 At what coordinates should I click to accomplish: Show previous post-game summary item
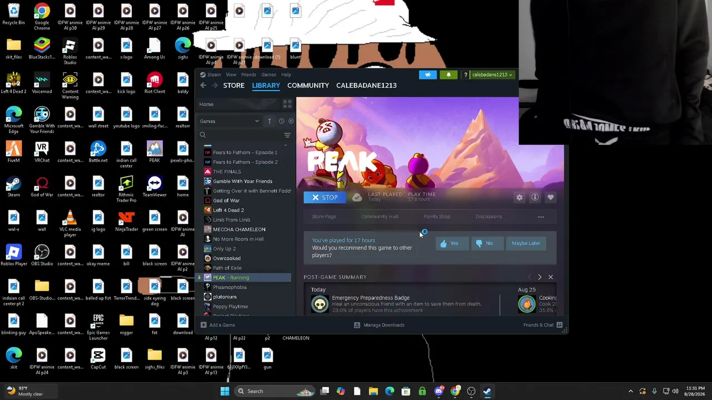click(530, 277)
